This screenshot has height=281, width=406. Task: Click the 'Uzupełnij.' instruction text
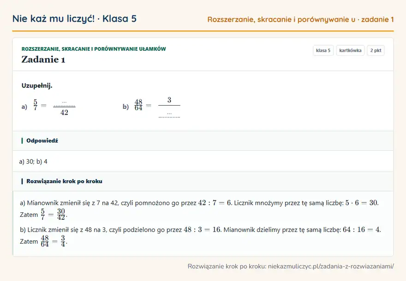[x=37, y=85]
